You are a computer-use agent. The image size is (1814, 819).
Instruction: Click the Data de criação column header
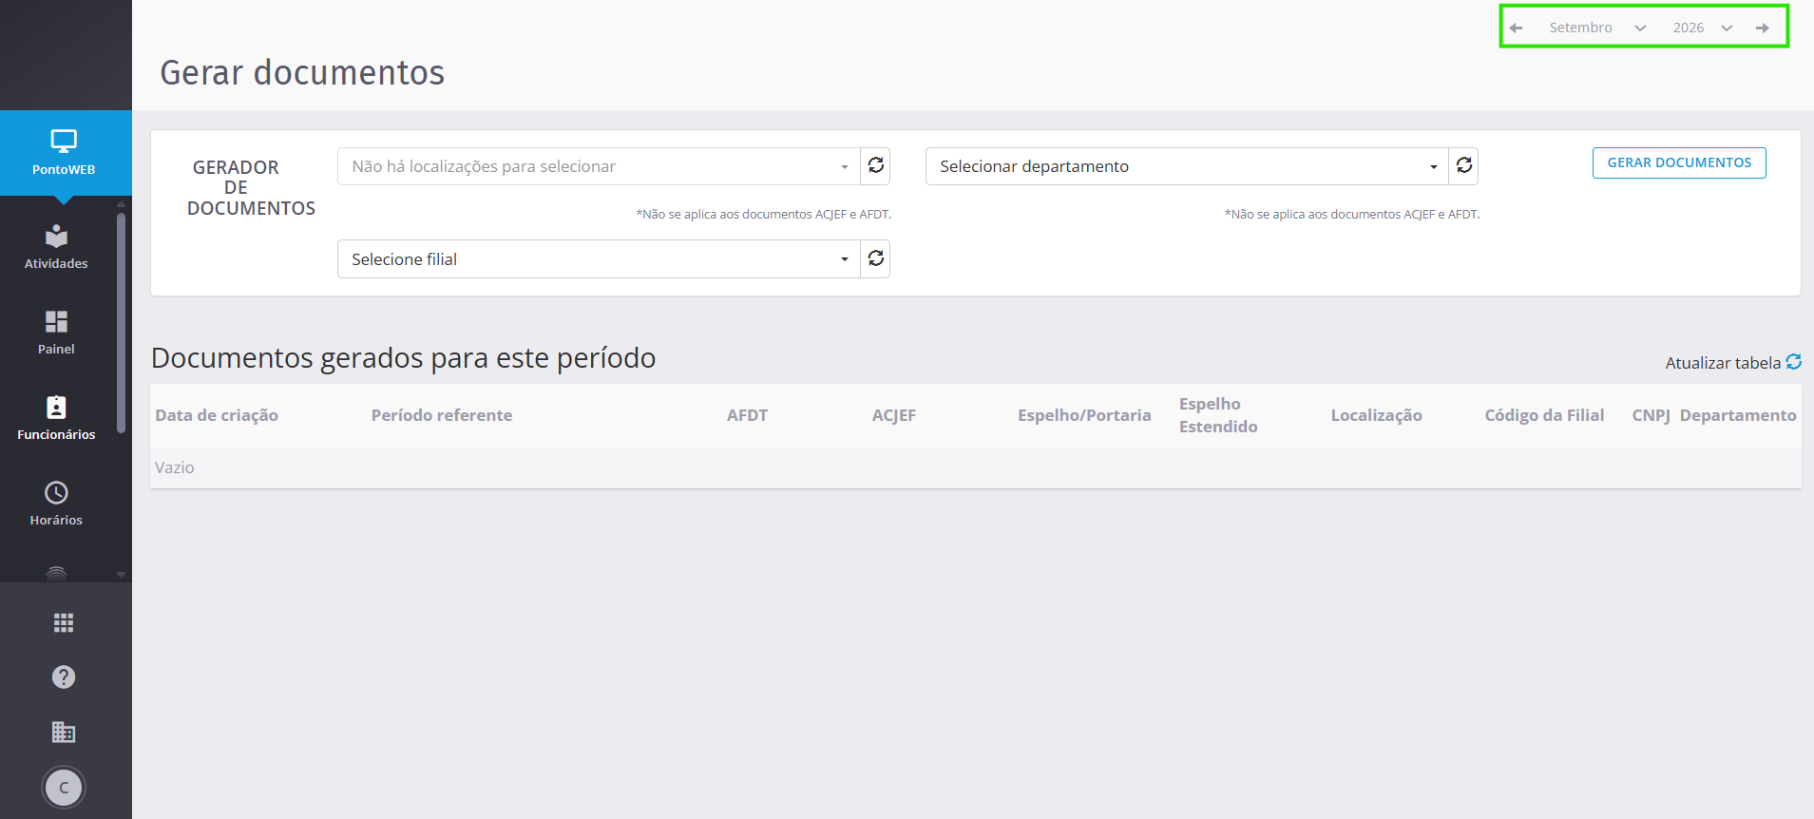click(x=217, y=415)
